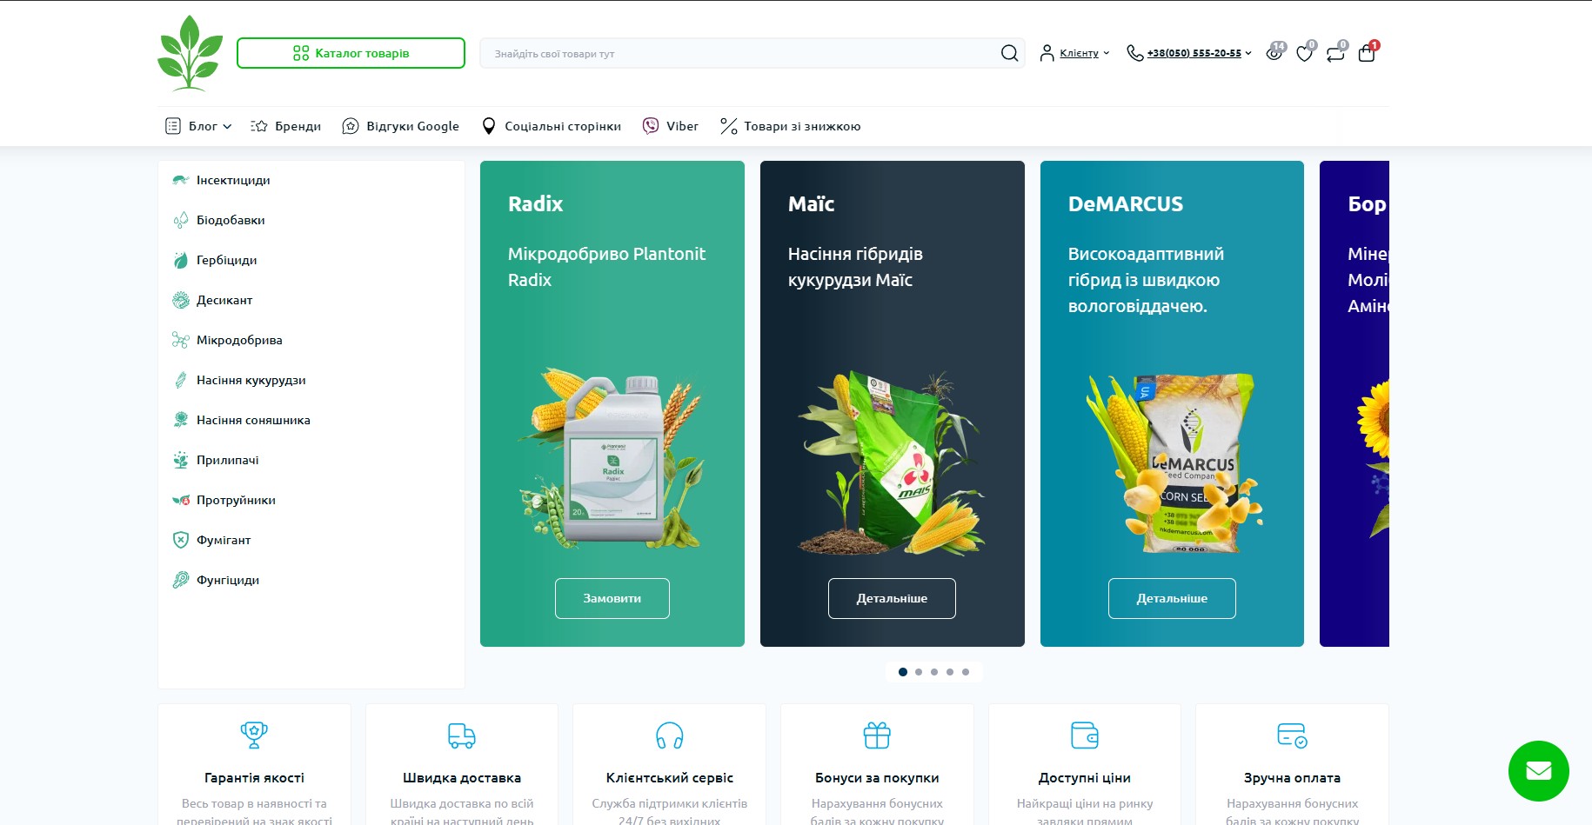1592x825 pixels.
Task: Select the second carousel dot
Action: click(919, 672)
